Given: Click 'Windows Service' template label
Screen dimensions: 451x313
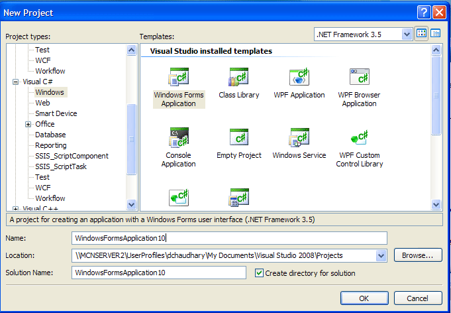Looking at the screenshot, I should point(299,155).
